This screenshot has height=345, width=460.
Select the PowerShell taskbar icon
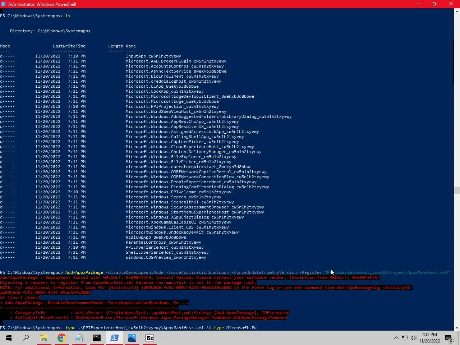click(x=114, y=338)
